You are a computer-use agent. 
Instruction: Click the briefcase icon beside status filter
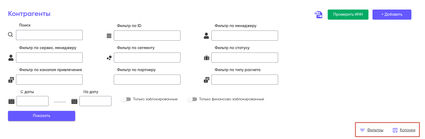pos(207,58)
